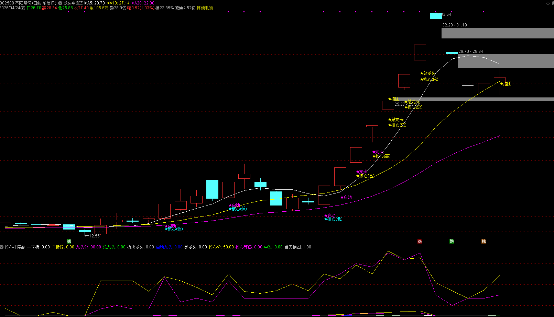Click the low price 低25.86
Image resolution: width=554 pixels, height=317 pixels.
click(x=65, y=8)
